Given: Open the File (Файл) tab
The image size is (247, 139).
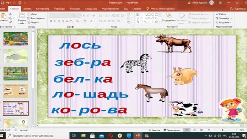Looking at the screenshot, I should tap(2, 8).
